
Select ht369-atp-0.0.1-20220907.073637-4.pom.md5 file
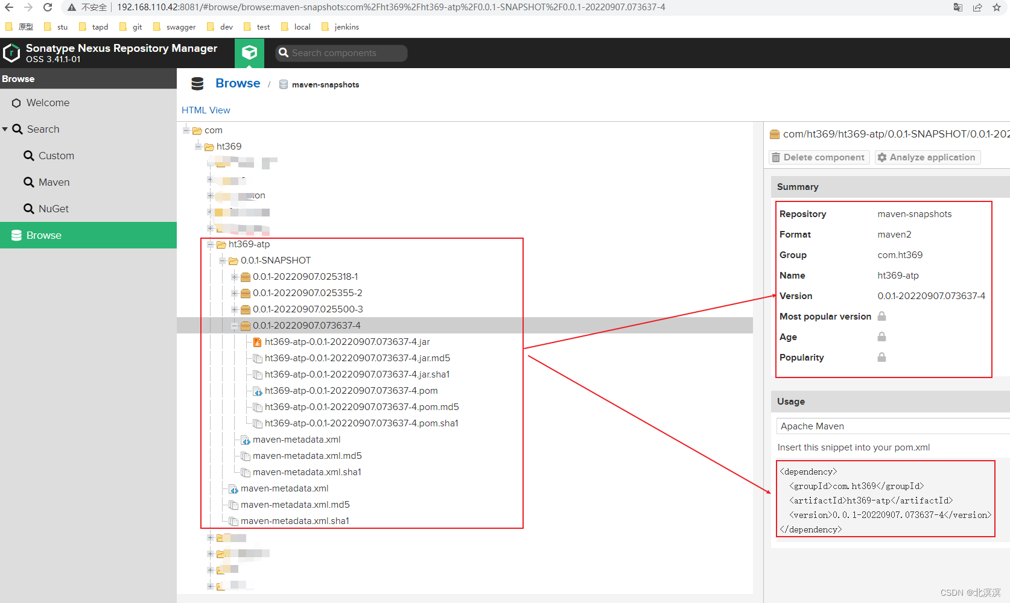pyautogui.click(x=362, y=407)
